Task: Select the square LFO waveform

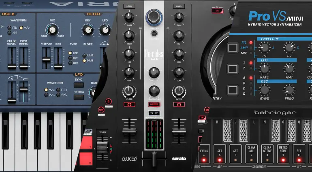Action: pos(58,90)
